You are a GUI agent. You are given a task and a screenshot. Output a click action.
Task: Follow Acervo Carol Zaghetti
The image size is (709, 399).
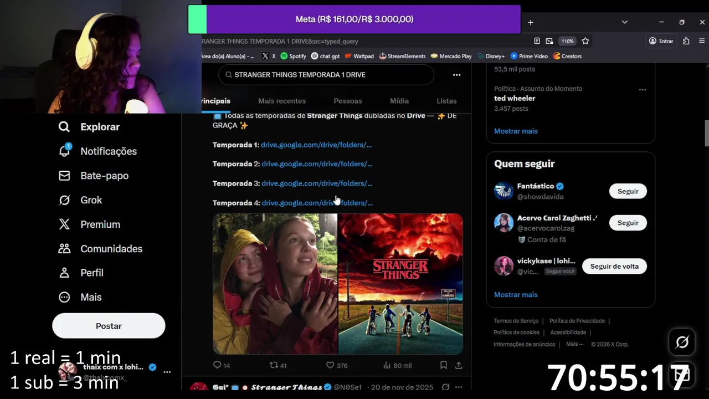click(x=628, y=223)
